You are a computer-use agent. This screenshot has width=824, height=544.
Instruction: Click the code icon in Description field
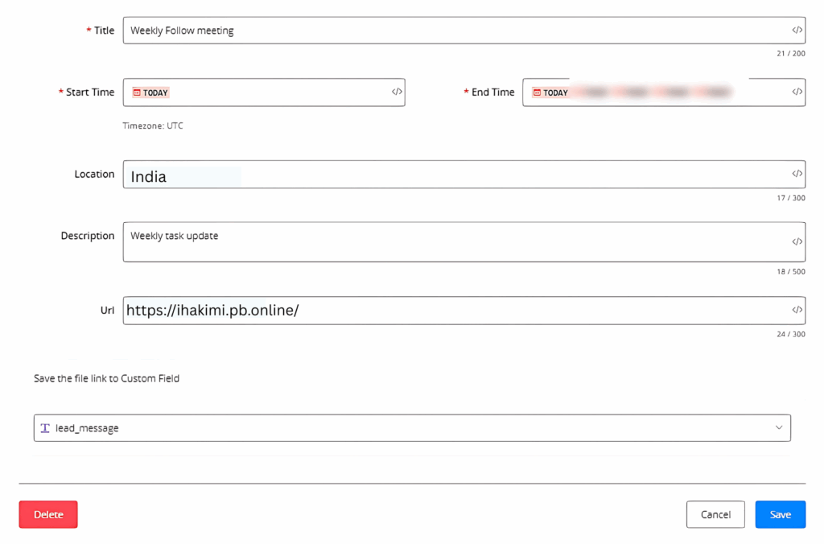(797, 241)
